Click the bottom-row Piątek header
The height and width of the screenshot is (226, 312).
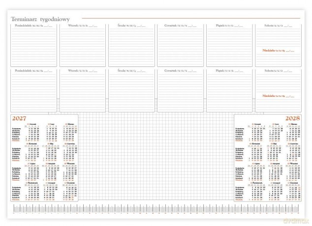pos(229,71)
